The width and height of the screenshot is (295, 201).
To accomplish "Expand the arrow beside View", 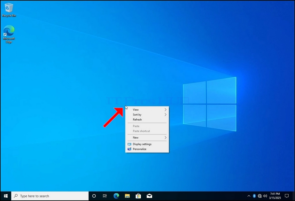I will [x=165, y=110].
